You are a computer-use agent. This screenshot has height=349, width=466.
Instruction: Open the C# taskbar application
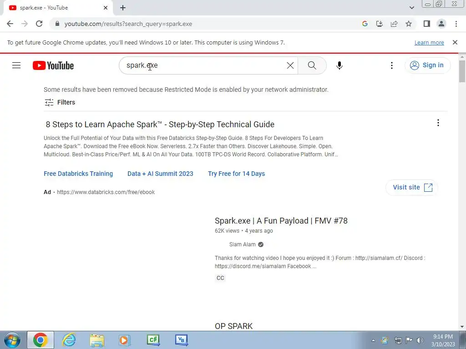click(x=153, y=340)
